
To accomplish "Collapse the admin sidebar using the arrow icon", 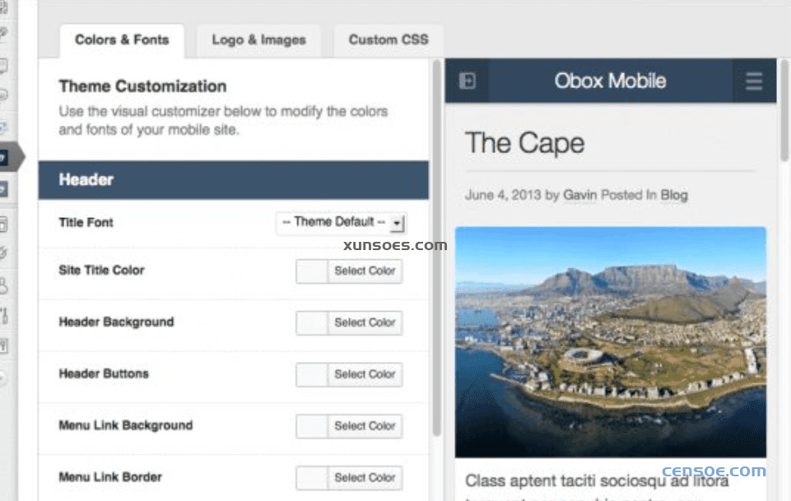I will (3, 378).
